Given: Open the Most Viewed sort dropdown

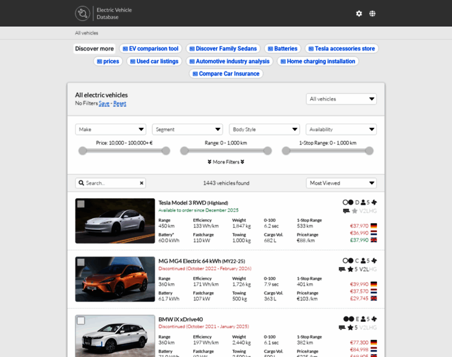Looking at the screenshot, I should click(341, 183).
